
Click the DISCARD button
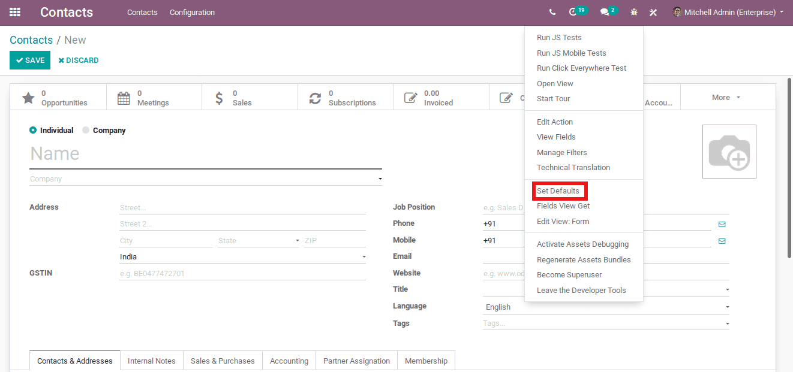pyautogui.click(x=79, y=61)
